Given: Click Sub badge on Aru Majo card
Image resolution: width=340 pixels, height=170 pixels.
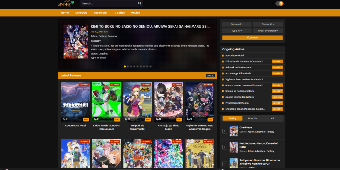Looking at the screenshot, I should 179,119.
